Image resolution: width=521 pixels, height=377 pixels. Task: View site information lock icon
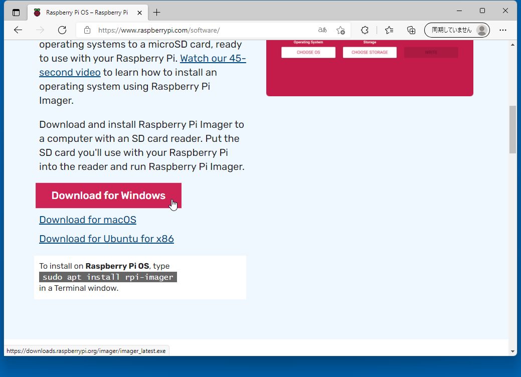coord(87,30)
